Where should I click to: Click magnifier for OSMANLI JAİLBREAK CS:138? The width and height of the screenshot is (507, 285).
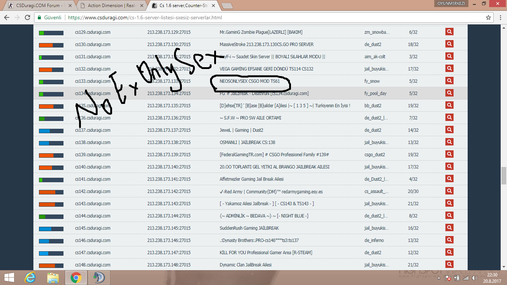(x=449, y=142)
